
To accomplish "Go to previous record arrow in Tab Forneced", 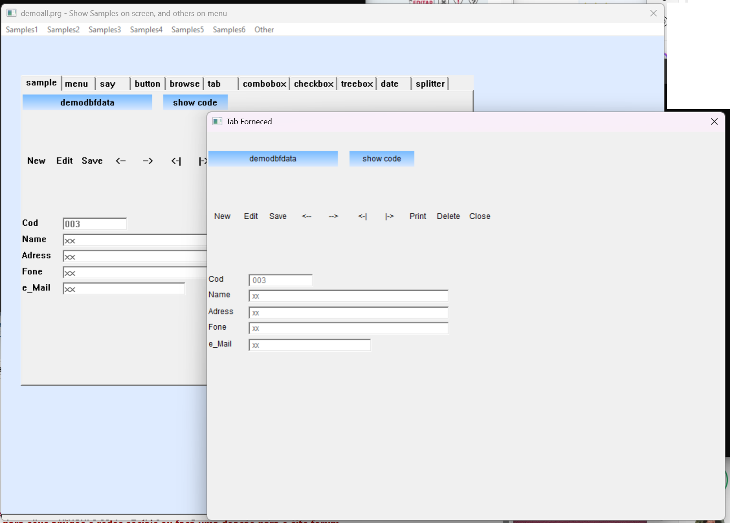I will pyautogui.click(x=306, y=216).
